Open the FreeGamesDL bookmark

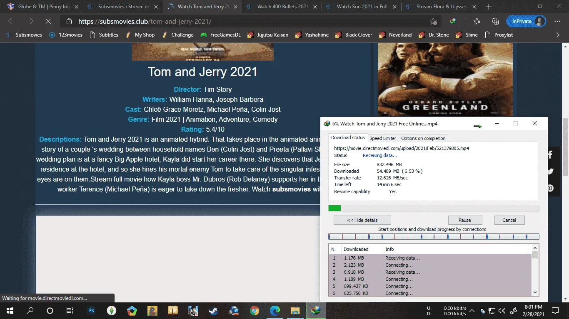pos(221,35)
